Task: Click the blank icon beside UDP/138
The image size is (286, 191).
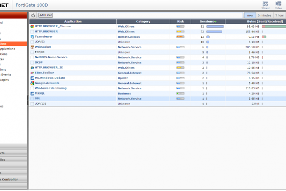Action: point(32,104)
